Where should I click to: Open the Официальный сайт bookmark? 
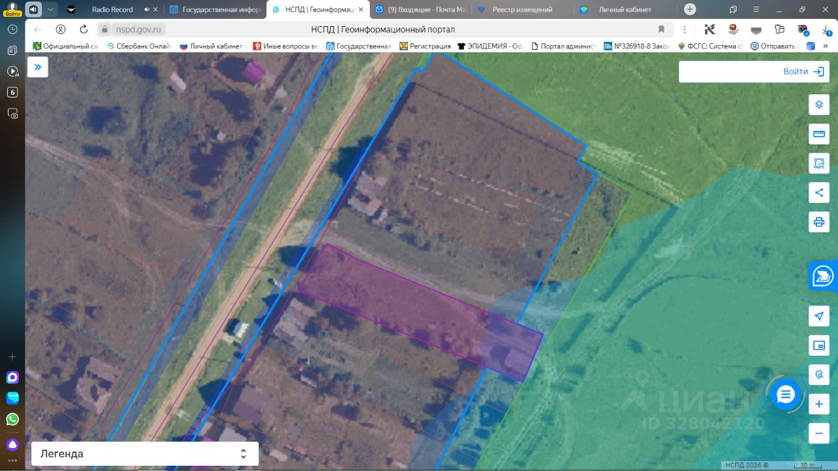tap(65, 46)
